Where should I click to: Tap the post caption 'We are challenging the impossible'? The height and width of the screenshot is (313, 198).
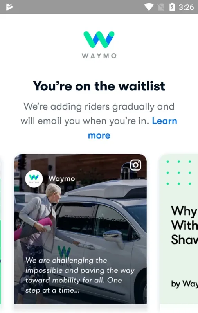coord(80,275)
